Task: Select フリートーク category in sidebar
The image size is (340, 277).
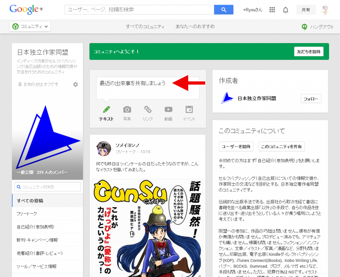Action: coord(47,214)
